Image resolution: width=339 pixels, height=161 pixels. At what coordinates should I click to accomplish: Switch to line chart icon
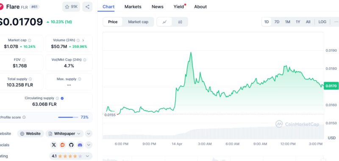point(164,22)
